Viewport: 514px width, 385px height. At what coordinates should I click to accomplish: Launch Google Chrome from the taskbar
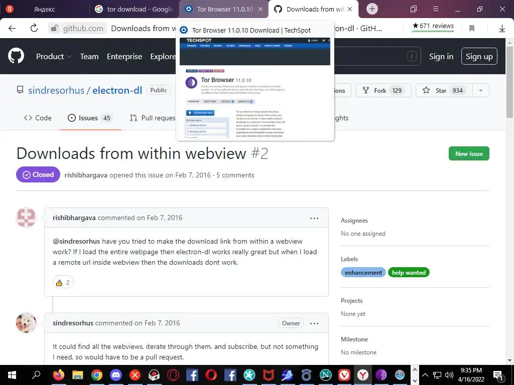click(97, 375)
